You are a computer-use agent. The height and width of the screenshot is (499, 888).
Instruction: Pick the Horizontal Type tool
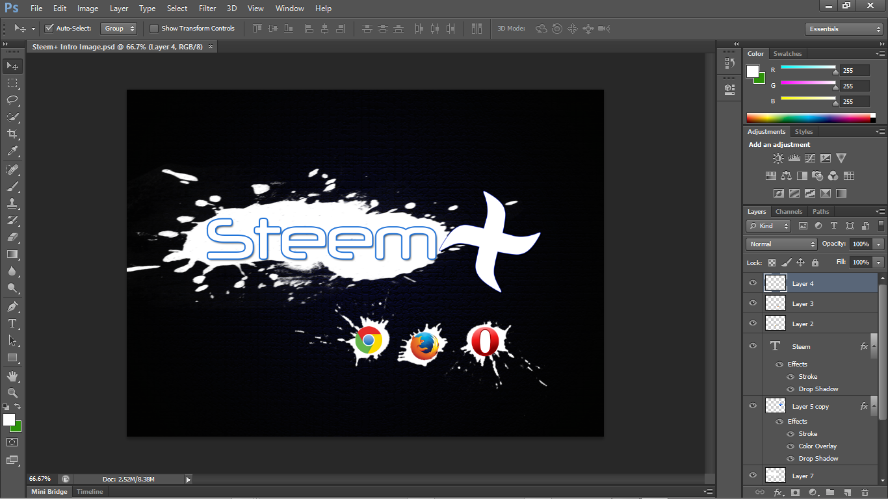pos(12,324)
